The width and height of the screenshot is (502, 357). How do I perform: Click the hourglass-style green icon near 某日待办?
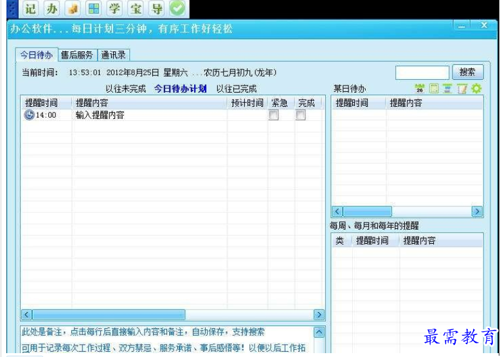click(447, 89)
